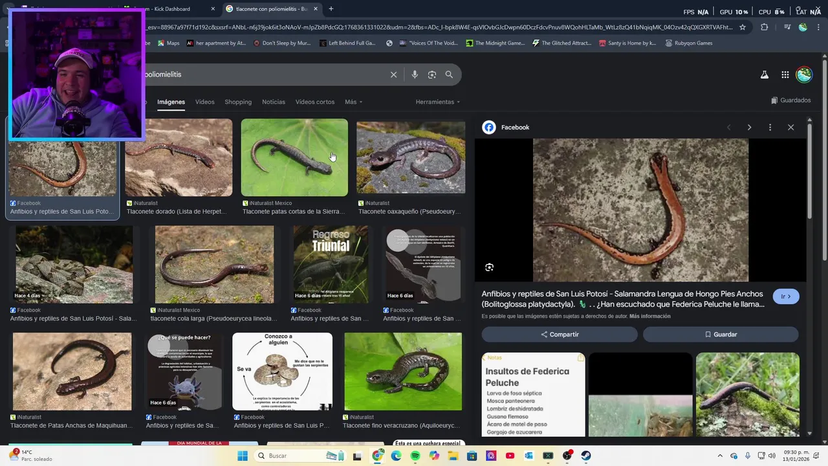Open OBS Studio from the taskbar
Image resolution: width=828 pixels, height=466 pixels.
(x=567, y=456)
